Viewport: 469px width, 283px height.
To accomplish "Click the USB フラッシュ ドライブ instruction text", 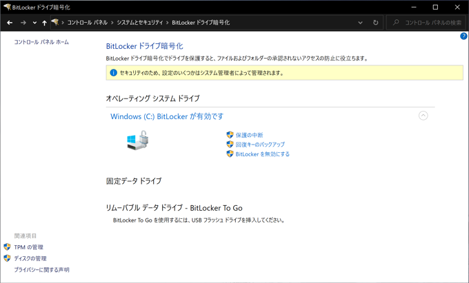I will tap(199, 220).
